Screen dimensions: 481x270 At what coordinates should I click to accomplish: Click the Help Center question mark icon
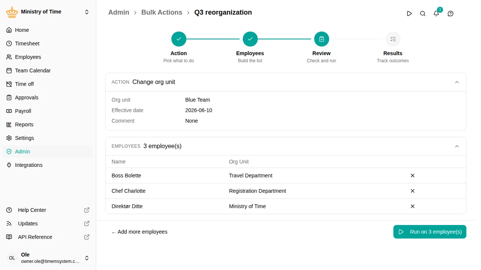coord(9,210)
